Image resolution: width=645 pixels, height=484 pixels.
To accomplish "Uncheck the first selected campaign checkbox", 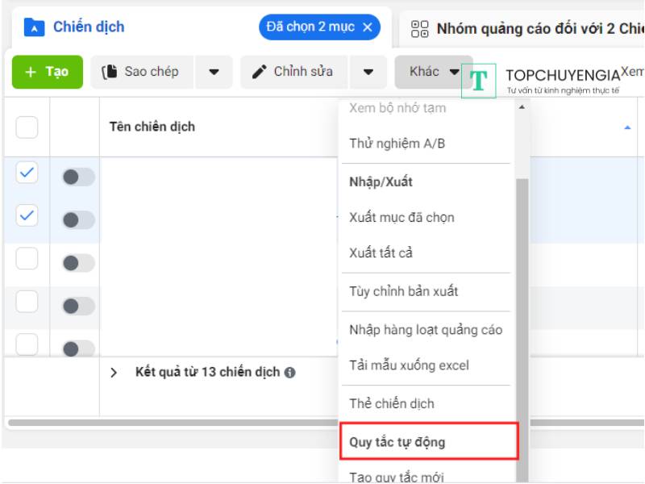I will pos(27,172).
